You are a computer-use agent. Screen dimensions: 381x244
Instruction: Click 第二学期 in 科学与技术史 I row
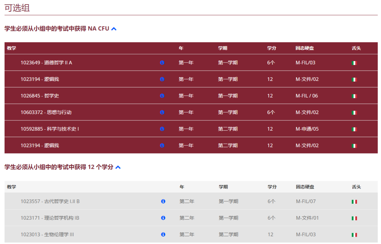[228, 129]
